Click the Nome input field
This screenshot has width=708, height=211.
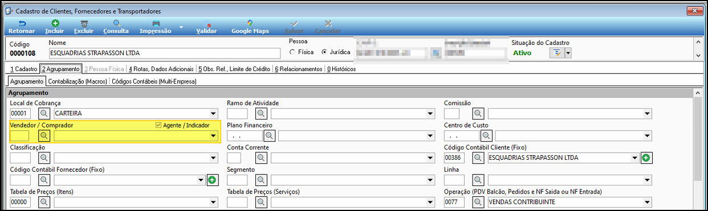coord(165,53)
